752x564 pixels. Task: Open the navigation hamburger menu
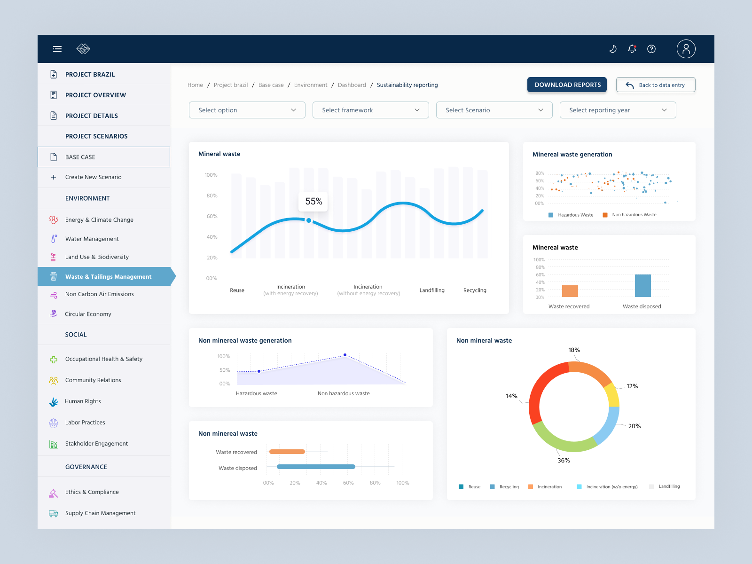coord(57,49)
